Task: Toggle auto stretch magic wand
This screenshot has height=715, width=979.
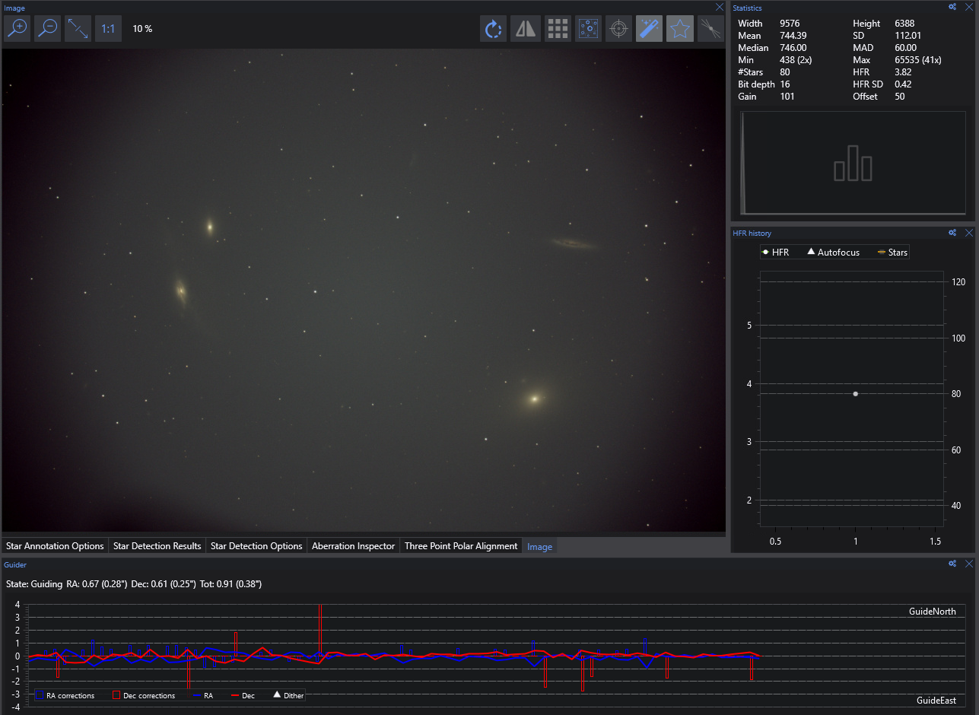Action: pos(649,29)
